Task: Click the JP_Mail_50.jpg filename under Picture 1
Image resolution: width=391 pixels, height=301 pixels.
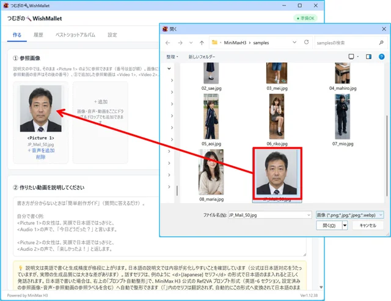Action: (x=41, y=144)
